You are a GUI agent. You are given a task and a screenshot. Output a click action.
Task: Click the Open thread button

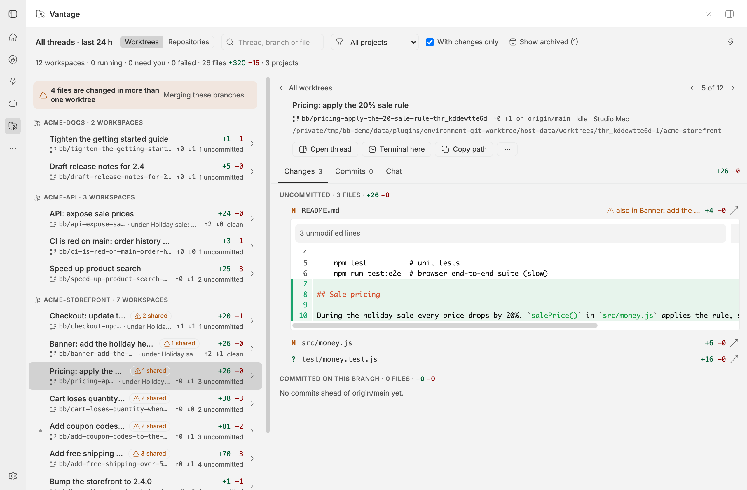(325, 149)
